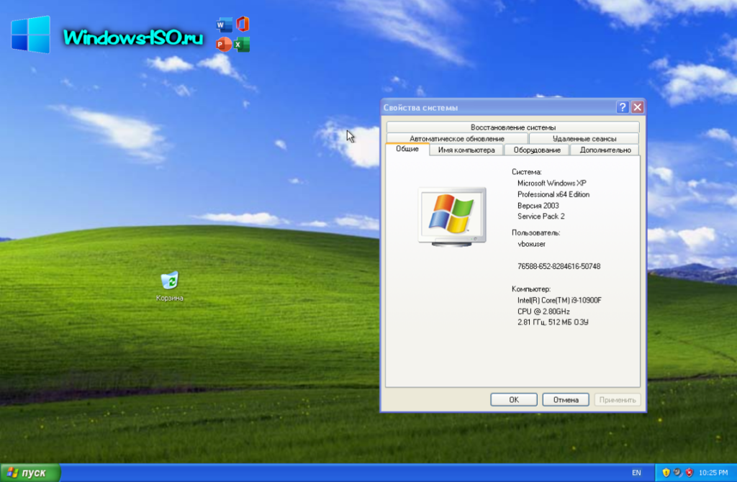Screen dimensions: 737x482
Task: Click the Компьютер: label
Action: (x=531, y=289)
